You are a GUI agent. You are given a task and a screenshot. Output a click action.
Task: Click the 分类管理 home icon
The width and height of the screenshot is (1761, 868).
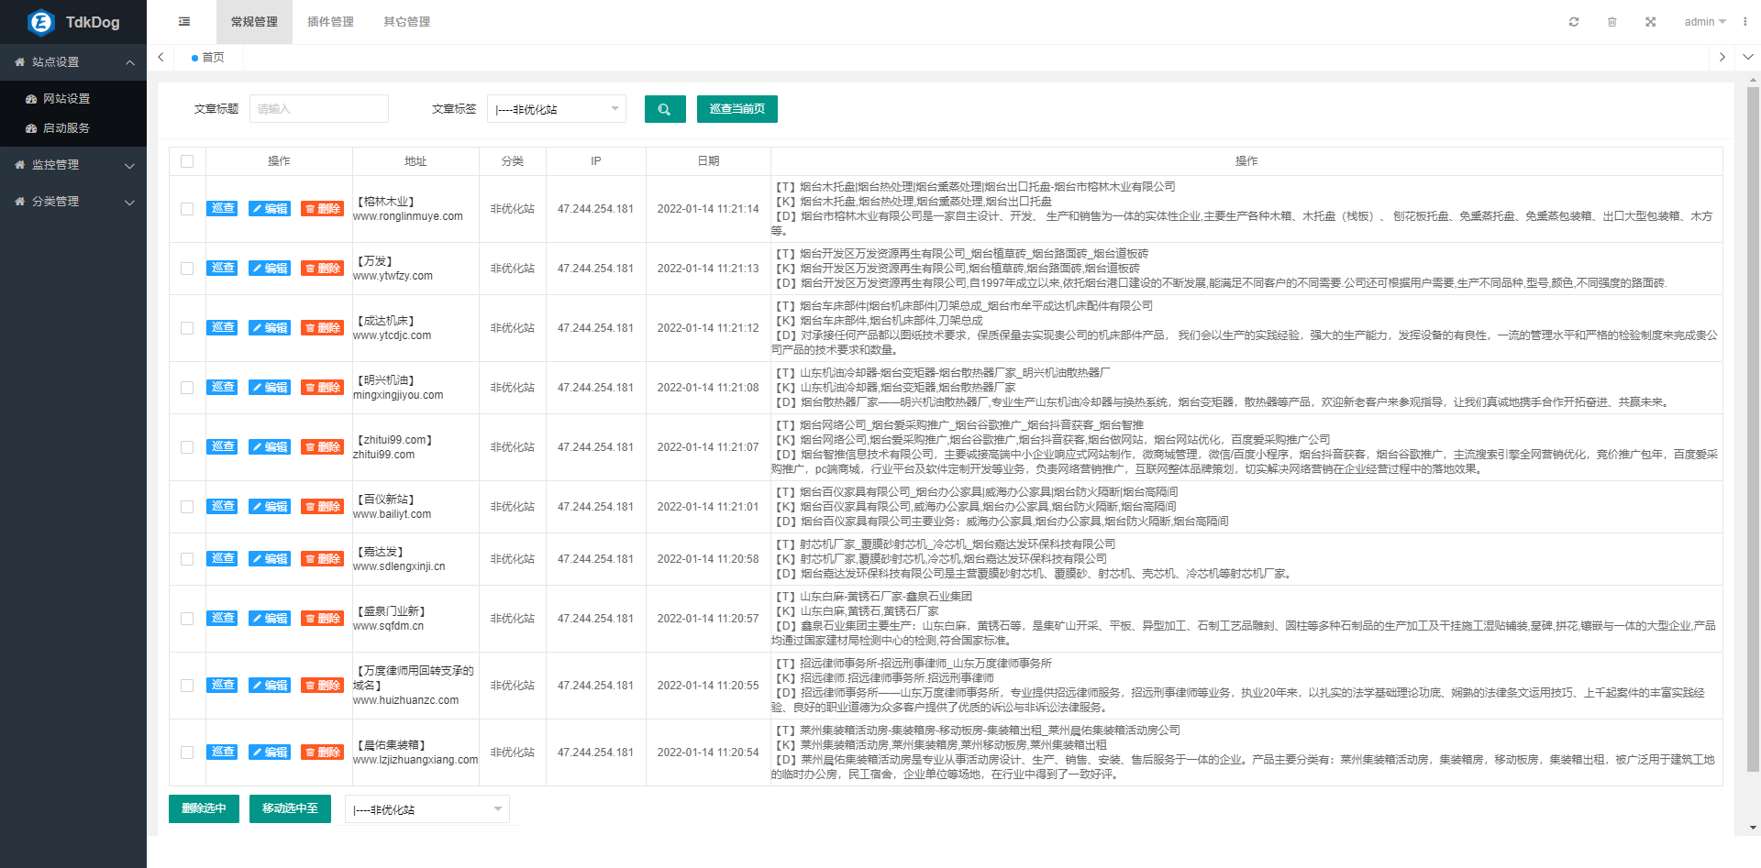(20, 202)
